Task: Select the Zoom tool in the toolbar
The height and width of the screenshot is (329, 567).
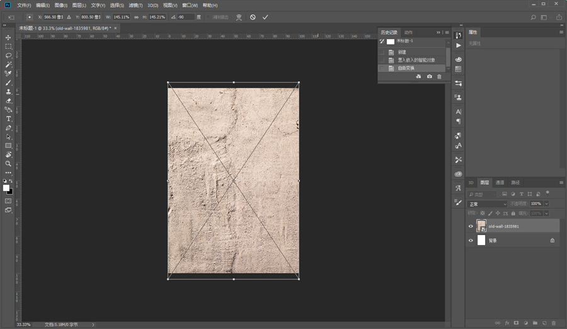Action: point(8,164)
